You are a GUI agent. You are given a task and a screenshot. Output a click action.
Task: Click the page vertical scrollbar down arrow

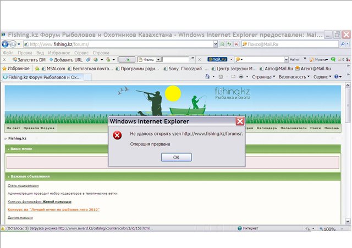click(x=348, y=221)
